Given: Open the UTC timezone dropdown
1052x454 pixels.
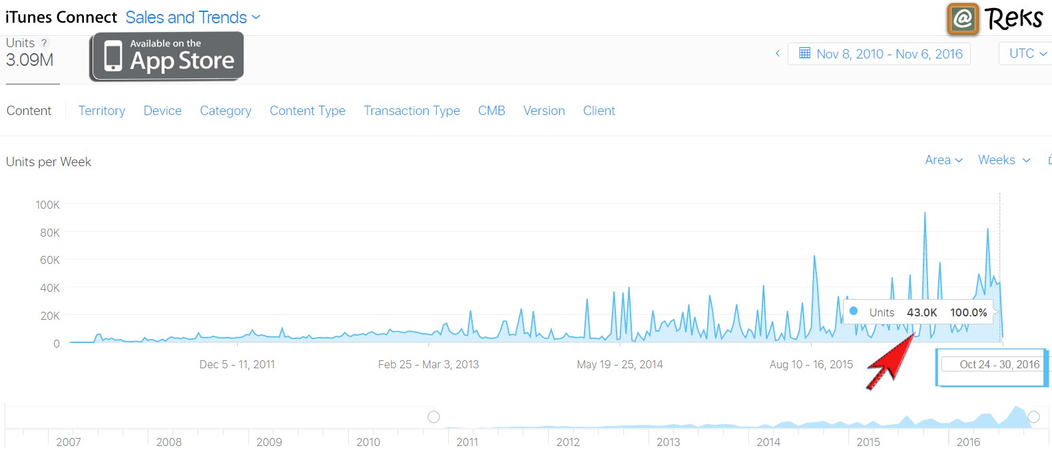Looking at the screenshot, I should [1027, 53].
